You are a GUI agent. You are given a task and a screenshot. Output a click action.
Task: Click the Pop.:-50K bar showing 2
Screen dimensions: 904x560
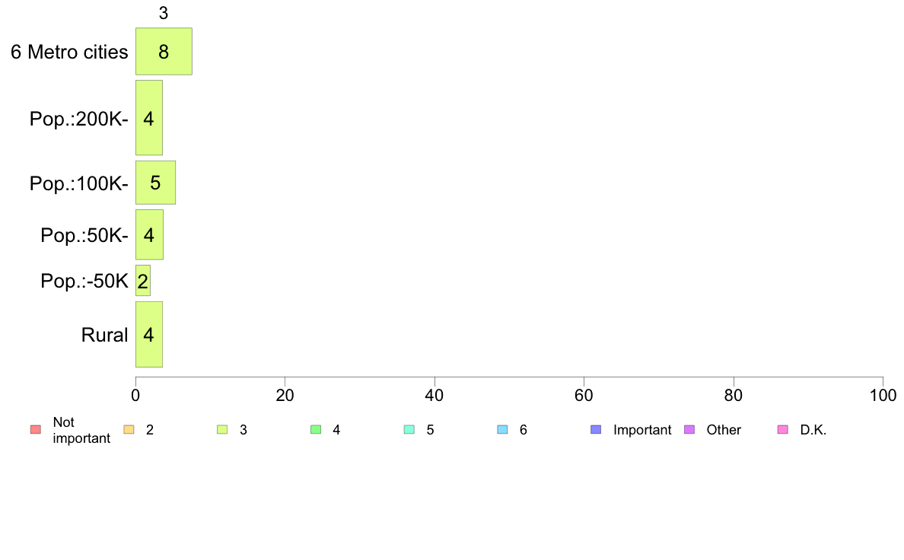(x=143, y=281)
